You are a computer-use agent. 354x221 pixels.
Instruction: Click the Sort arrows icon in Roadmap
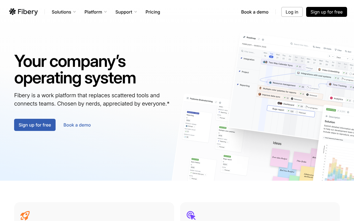pos(346,51)
